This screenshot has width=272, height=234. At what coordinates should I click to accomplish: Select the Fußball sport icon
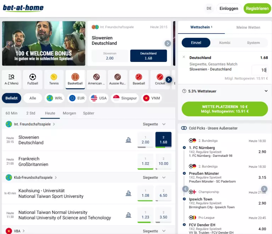(x=33, y=80)
